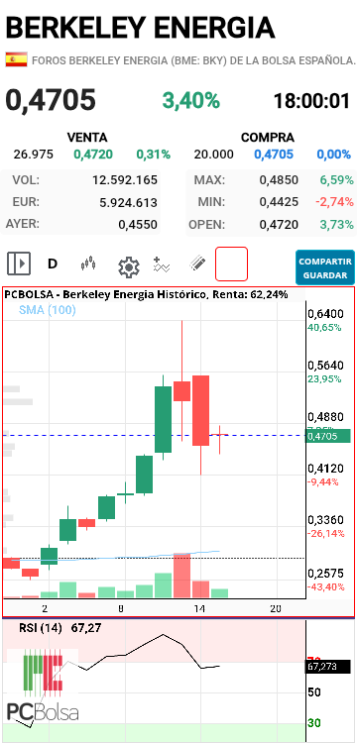Tap the 3,73% OPEN percentage
The image size is (357, 743).
[x=336, y=225]
